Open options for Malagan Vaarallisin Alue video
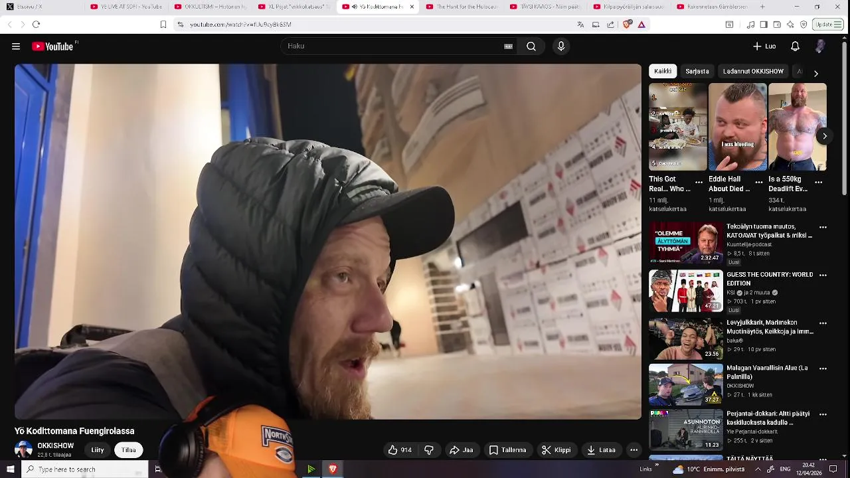Screen dimensions: 850x478 (823, 368)
